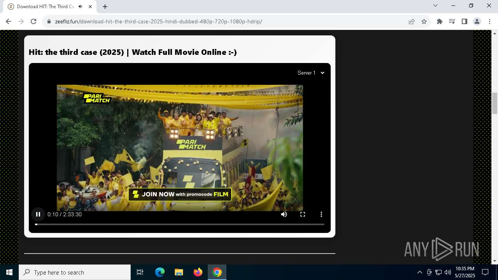Screen dimensions: 498x280
Task: Open the Server 1 dropdown
Action: click(x=311, y=73)
